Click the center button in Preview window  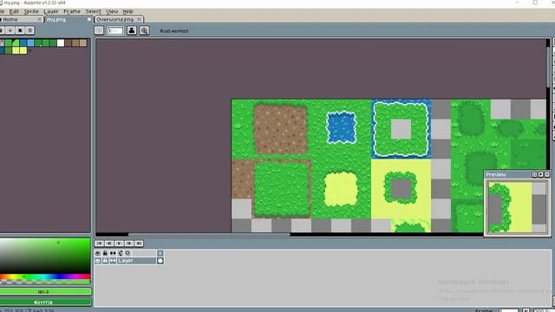click(534, 174)
